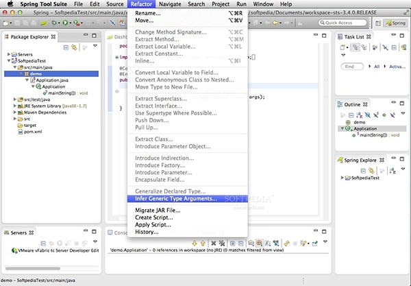
Task: Open the Apple menu
Action: pyautogui.click(x=10, y=3)
